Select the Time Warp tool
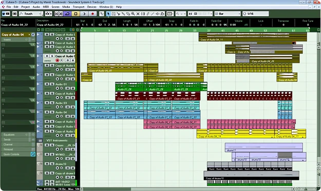Viewport: 321px width, 191px height. (143, 14)
